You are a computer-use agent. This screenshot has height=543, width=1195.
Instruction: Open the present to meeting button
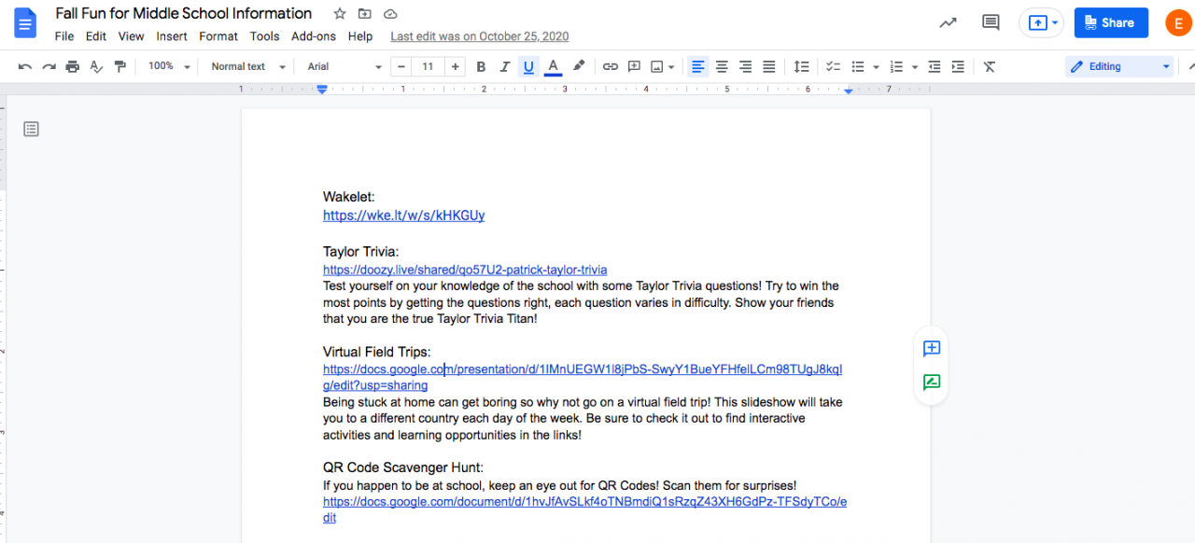click(x=1041, y=22)
